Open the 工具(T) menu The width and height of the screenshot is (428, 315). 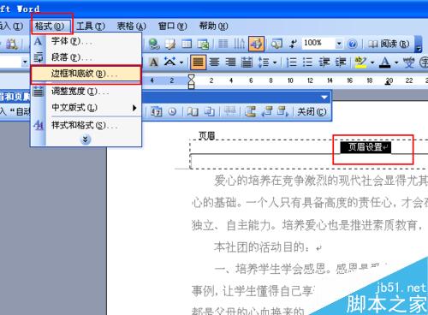coord(91,27)
